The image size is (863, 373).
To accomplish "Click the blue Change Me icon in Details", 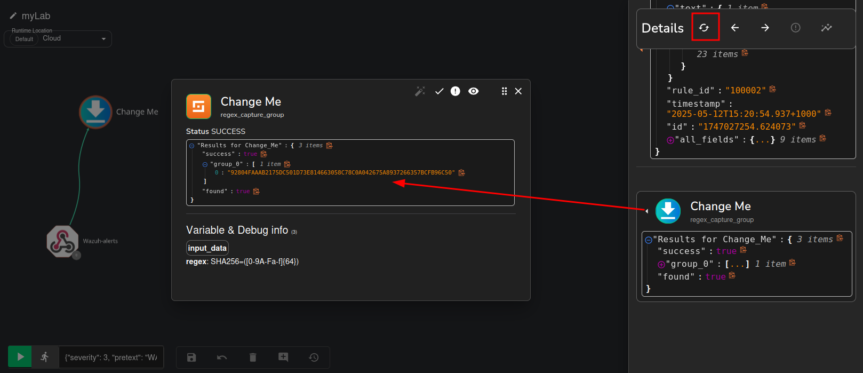I will [668, 211].
